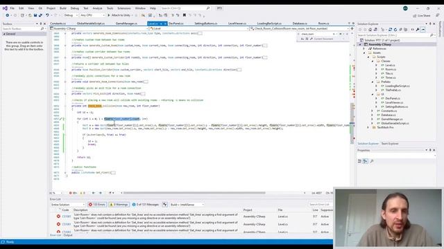Collapse the Scripts folder

(x=368, y=57)
